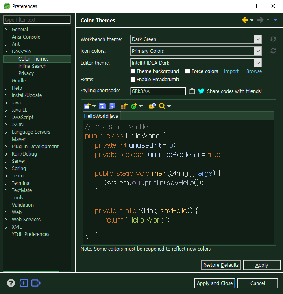
Task: Select Install/Update in the tree
Action: click(27, 95)
